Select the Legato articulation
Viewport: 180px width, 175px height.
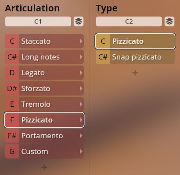(x=44, y=73)
